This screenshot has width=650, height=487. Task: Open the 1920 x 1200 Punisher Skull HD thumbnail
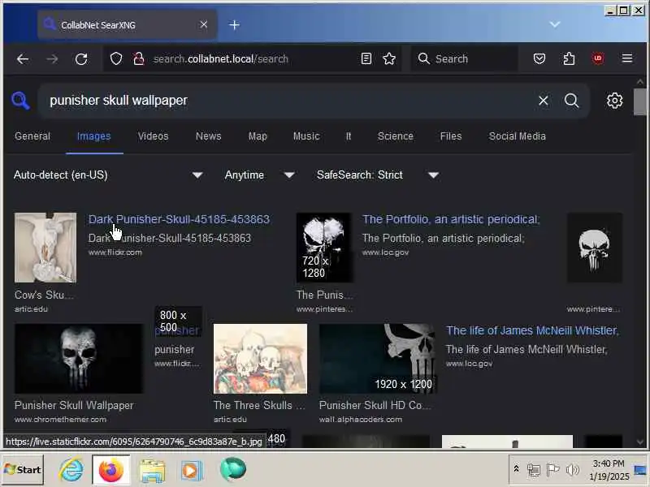(x=378, y=359)
